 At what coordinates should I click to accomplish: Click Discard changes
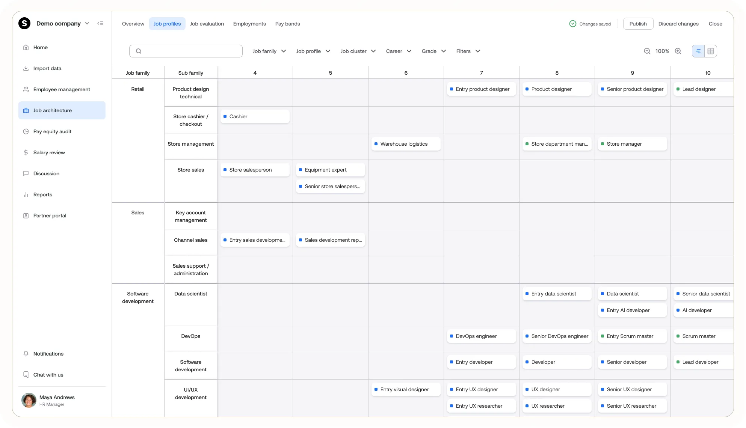pyautogui.click(x=678, y=24)
